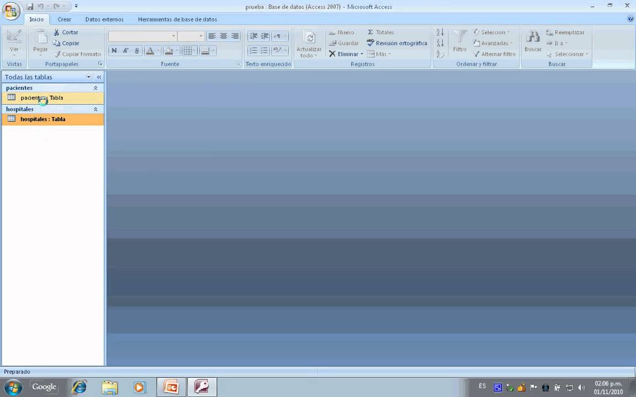Click Cortar in Portapapeles group

66,32
